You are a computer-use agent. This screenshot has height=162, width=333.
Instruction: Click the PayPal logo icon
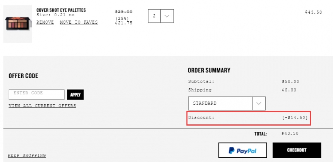pos(232,151)
